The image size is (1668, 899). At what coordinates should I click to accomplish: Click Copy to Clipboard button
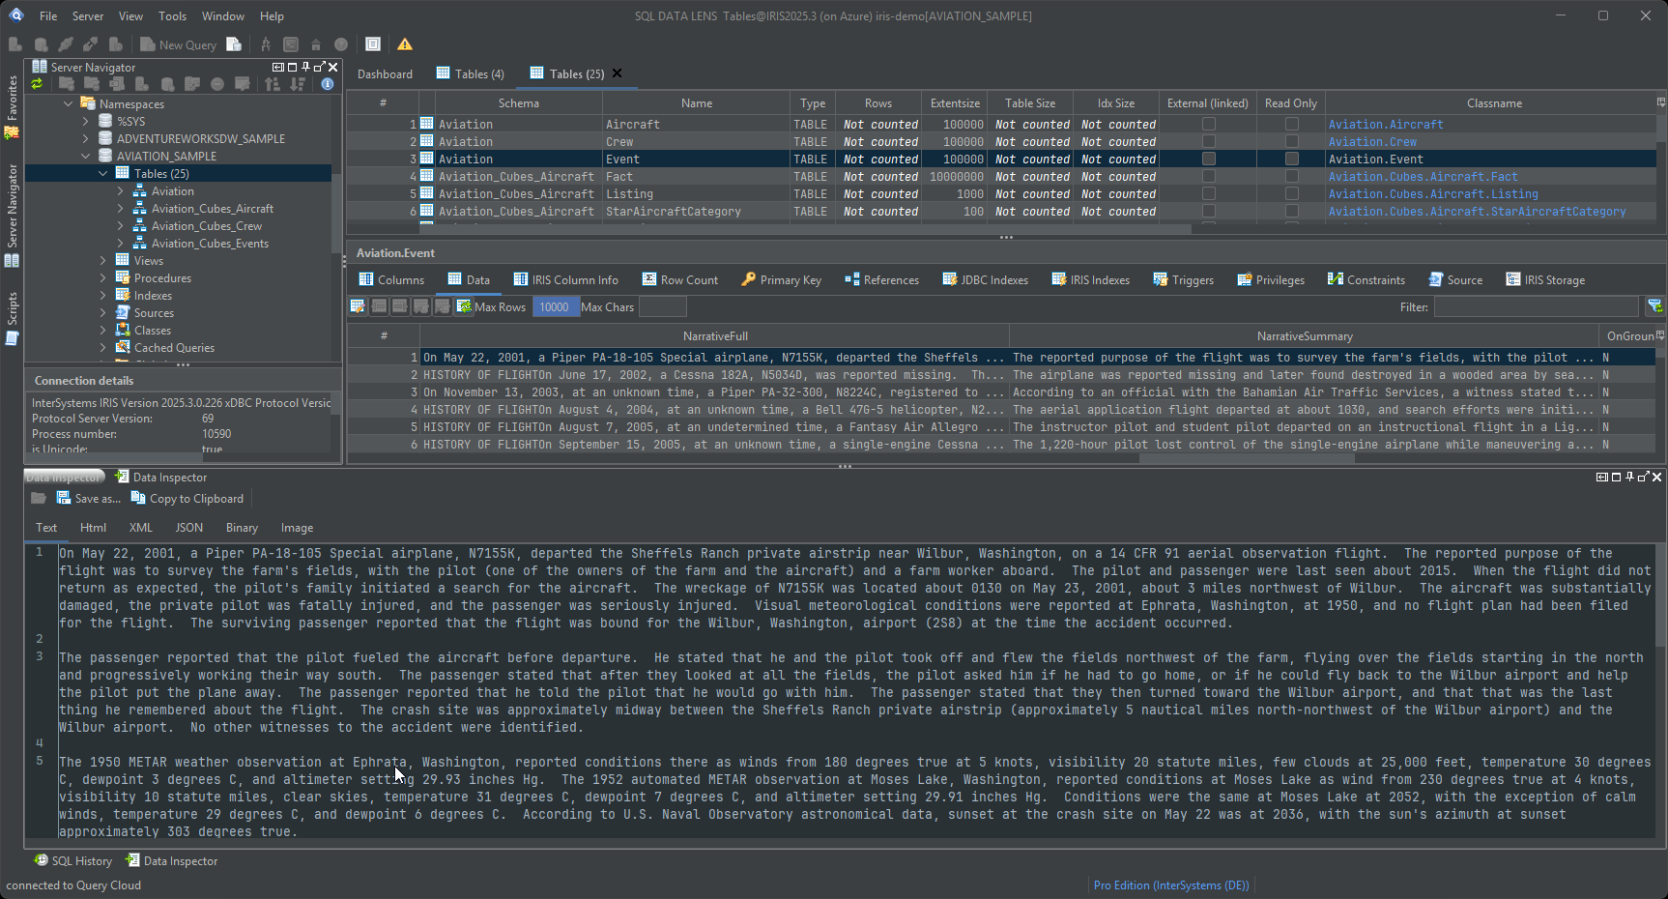coord(187,498)
